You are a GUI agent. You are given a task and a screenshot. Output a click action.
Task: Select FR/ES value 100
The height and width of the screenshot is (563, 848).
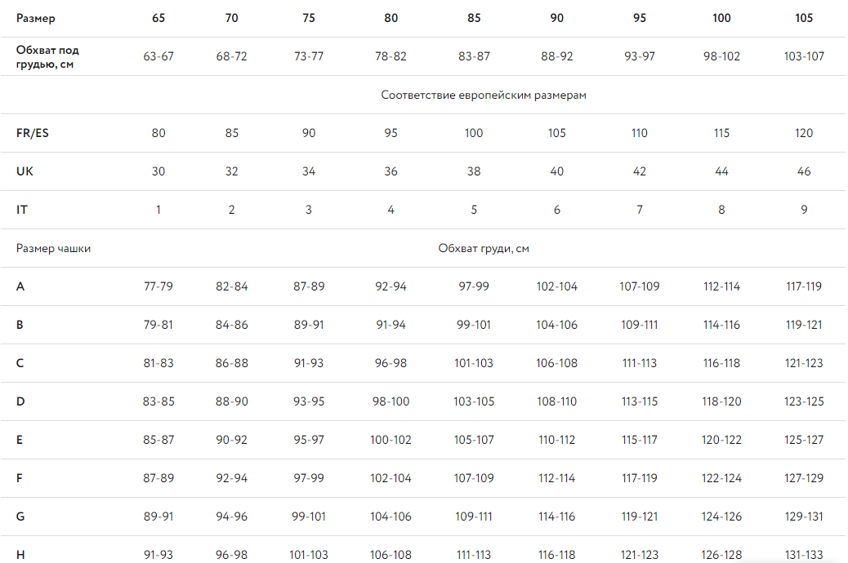[x=474, y=133]
